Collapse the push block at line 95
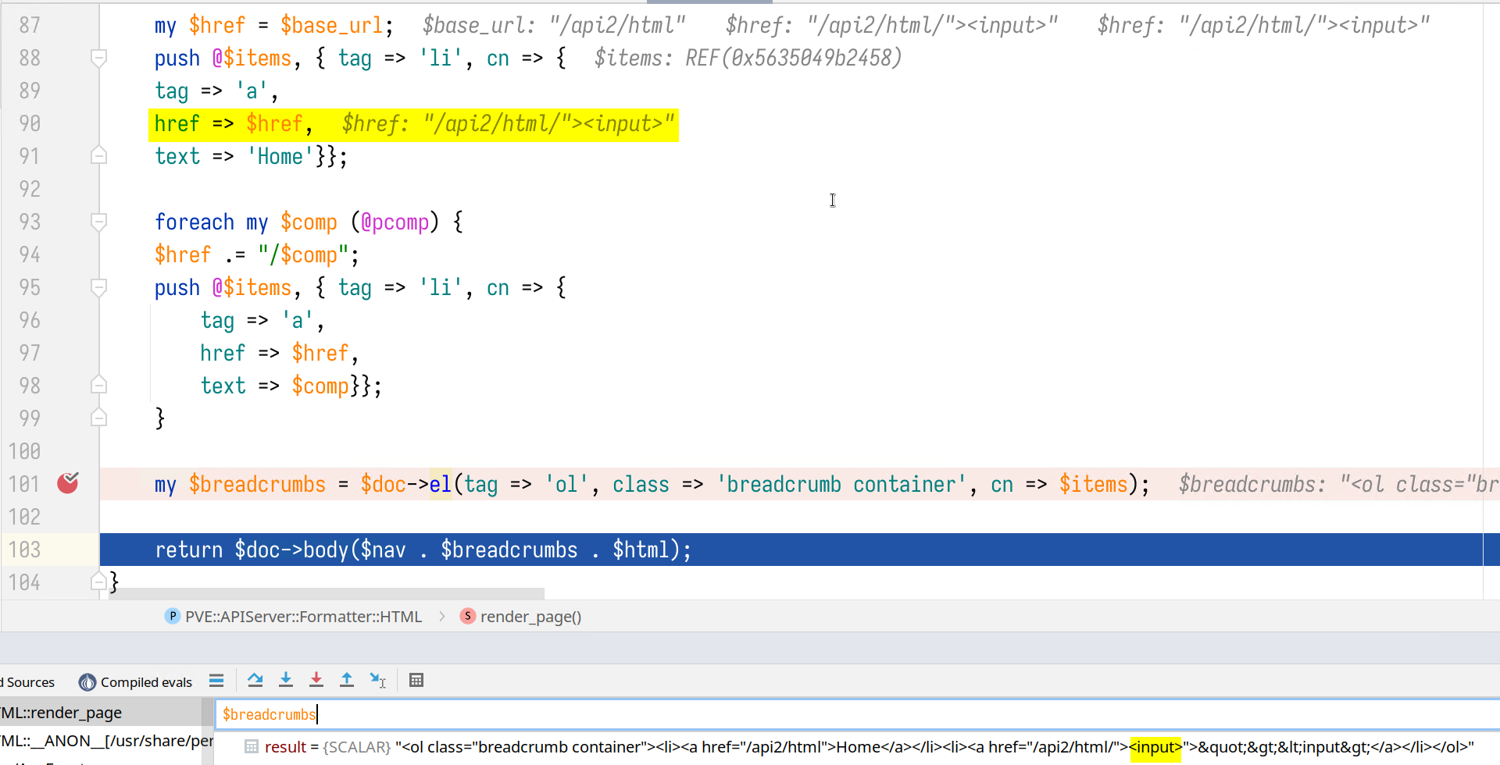Image resolution: width=1500 pixels, height=765 pixels. click(99, 287)
